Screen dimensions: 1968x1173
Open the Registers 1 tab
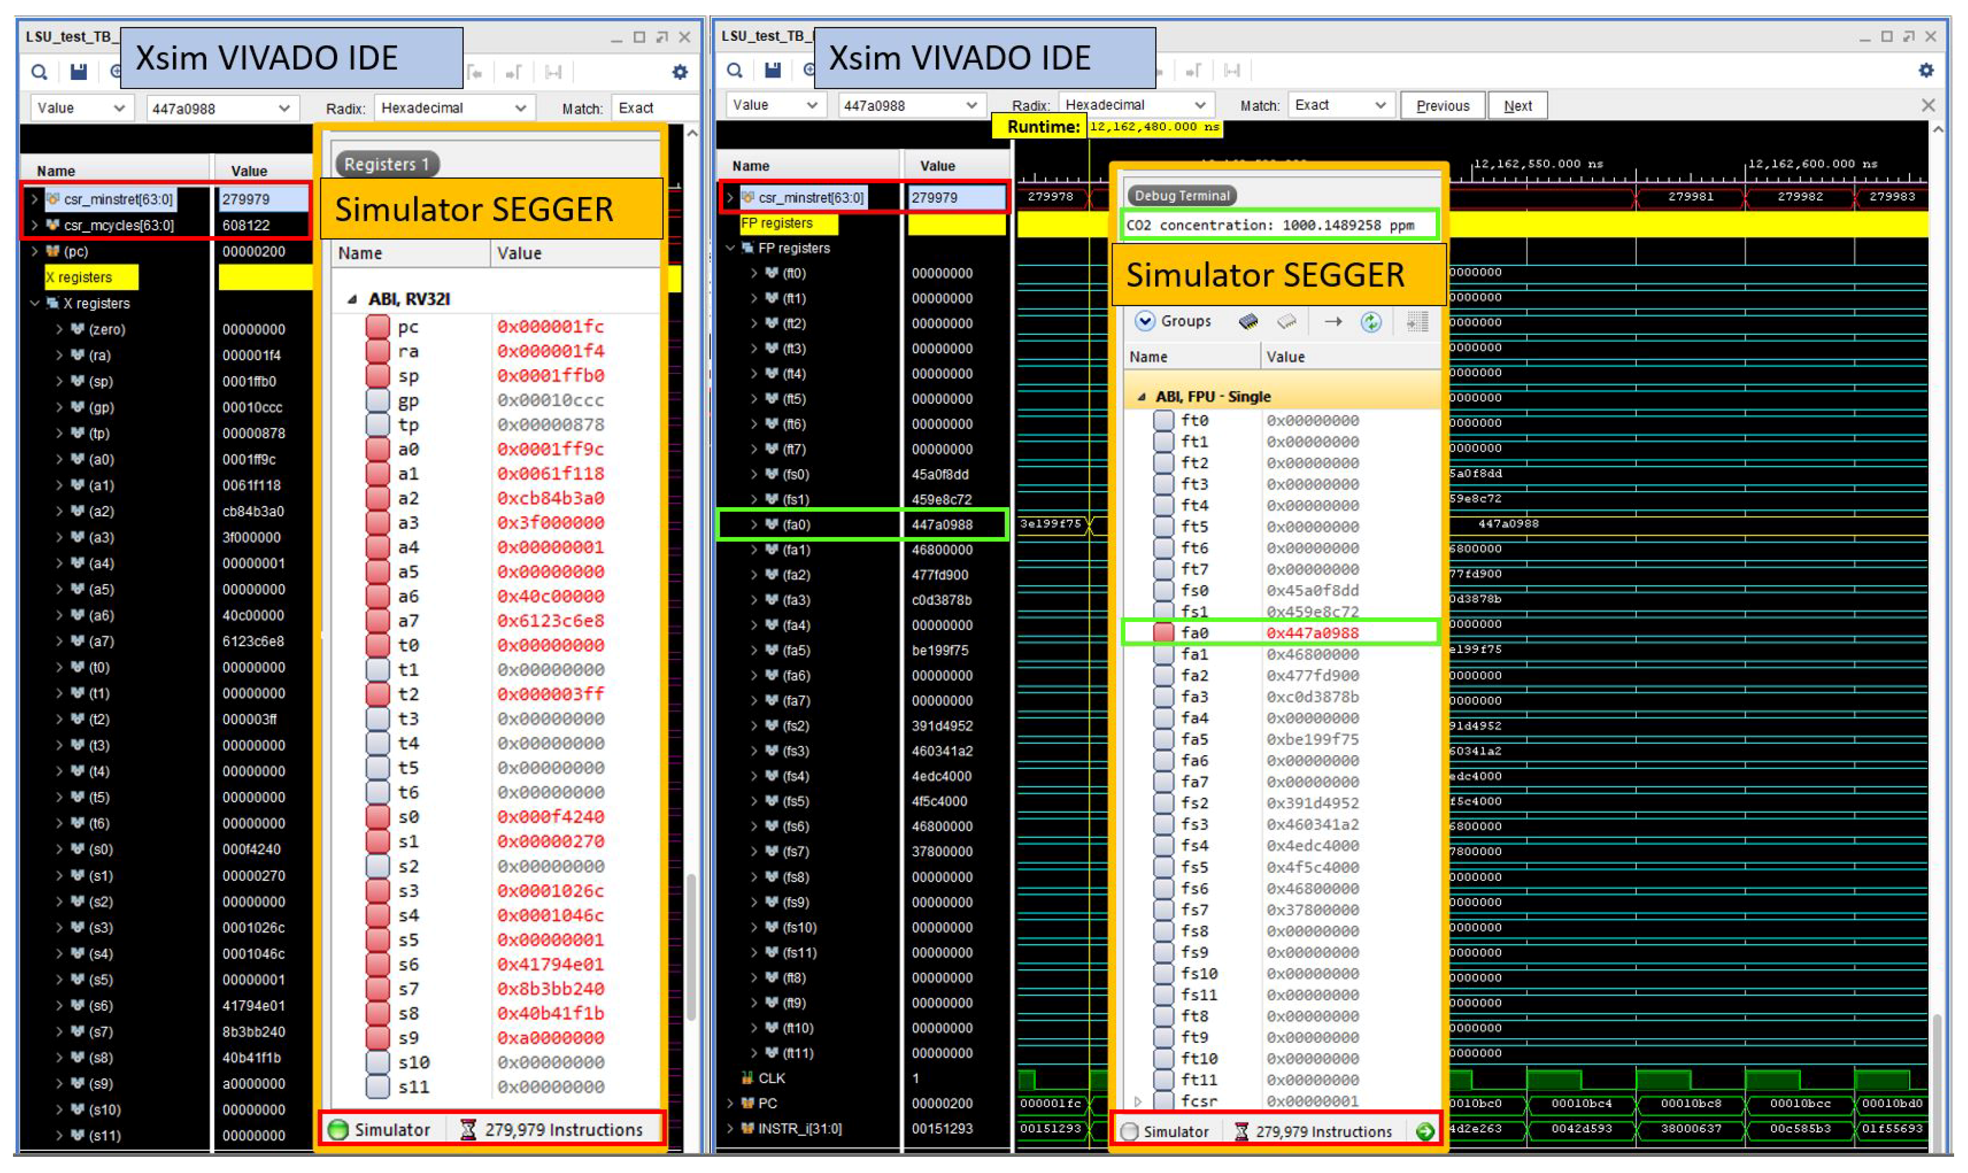pos(386,164)
